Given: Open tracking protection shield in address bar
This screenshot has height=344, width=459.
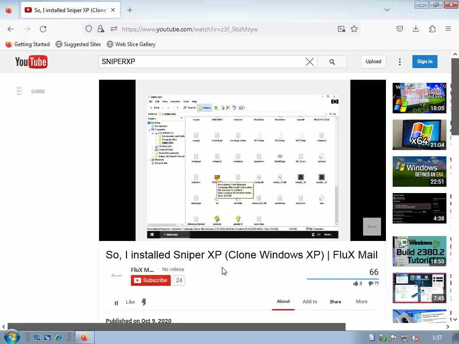Looking at the screenshot, I should coord(89,29).
